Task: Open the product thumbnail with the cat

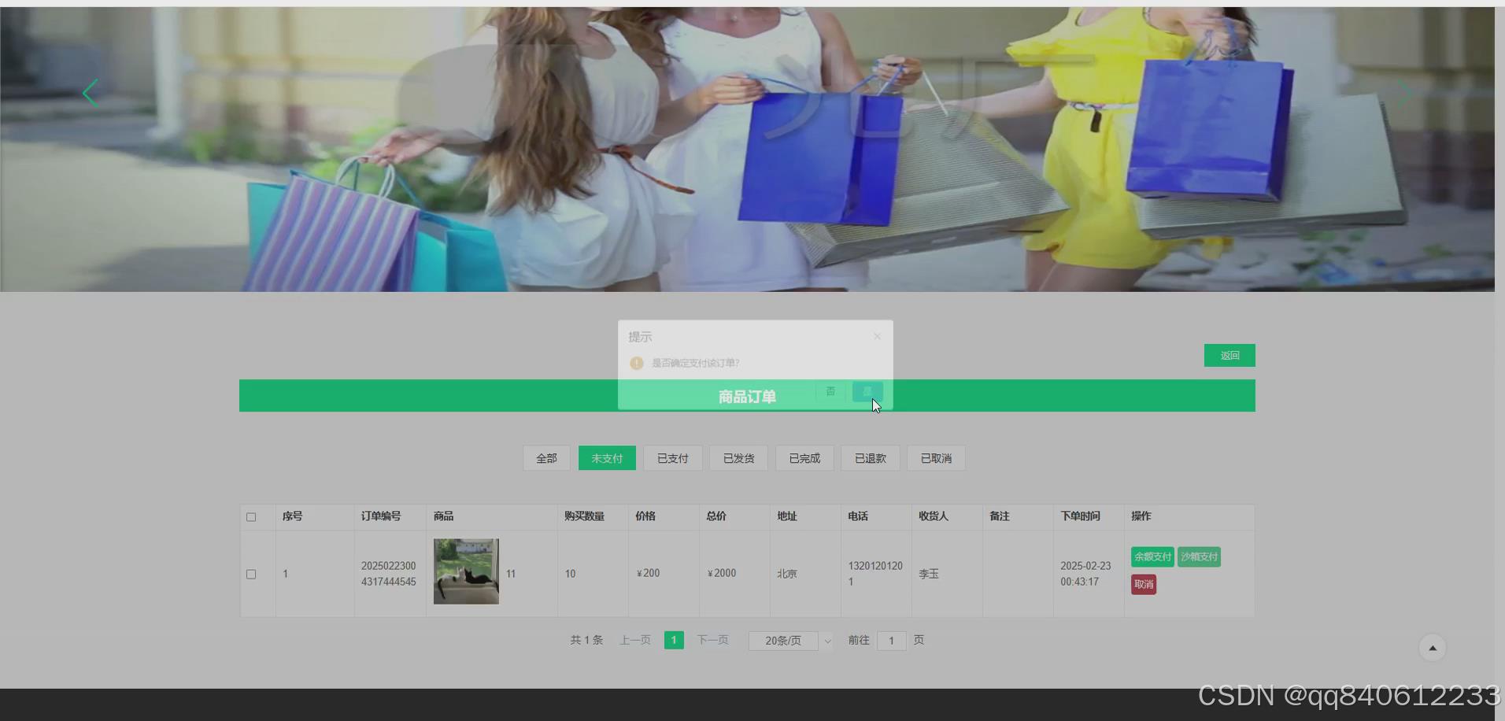Action: point(466,571)
